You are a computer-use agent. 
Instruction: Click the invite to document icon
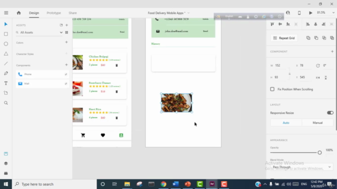(x=288, y=13)
